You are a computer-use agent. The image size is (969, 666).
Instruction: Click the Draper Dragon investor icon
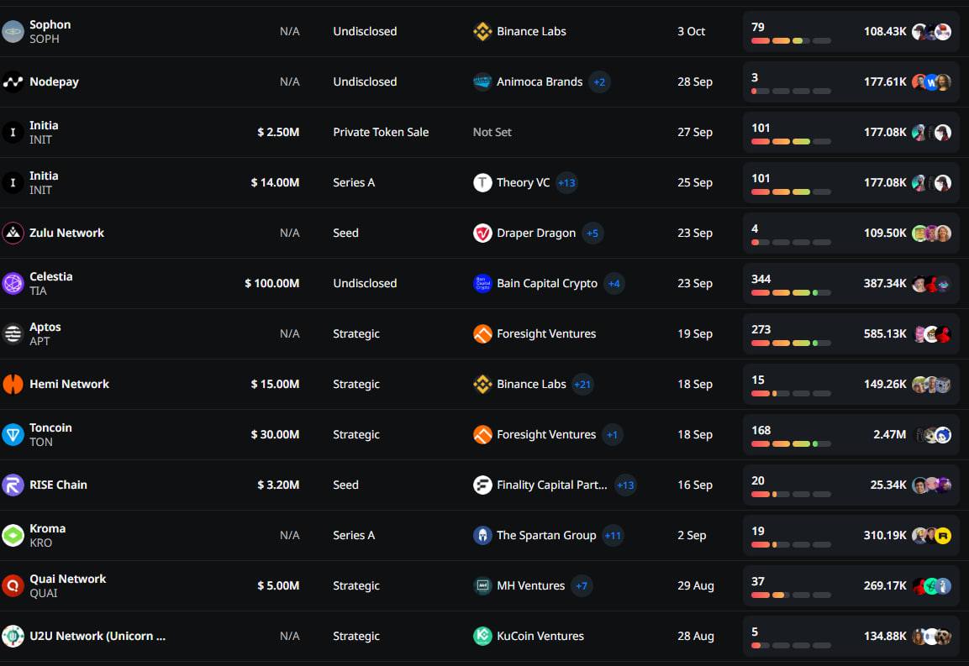click(482, 233)
